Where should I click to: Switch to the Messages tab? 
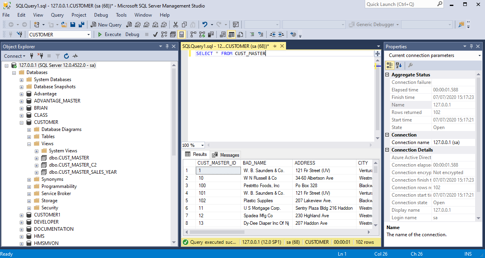(225, 155)
